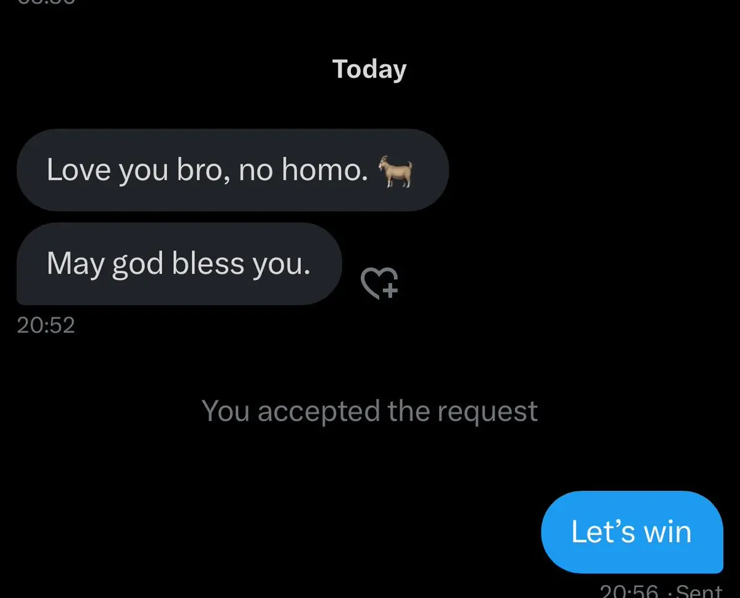Click the word "request" in system notice
Image resolution: width=740 pixels, height=598 pixels.
click(x=488, y=412)
